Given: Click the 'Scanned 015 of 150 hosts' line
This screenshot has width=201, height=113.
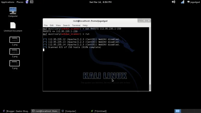Looking at the screenshot, I should click(72, 47).
